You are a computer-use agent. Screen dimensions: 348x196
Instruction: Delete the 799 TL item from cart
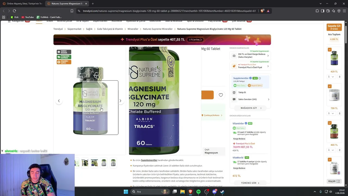[x=340, y=113]
